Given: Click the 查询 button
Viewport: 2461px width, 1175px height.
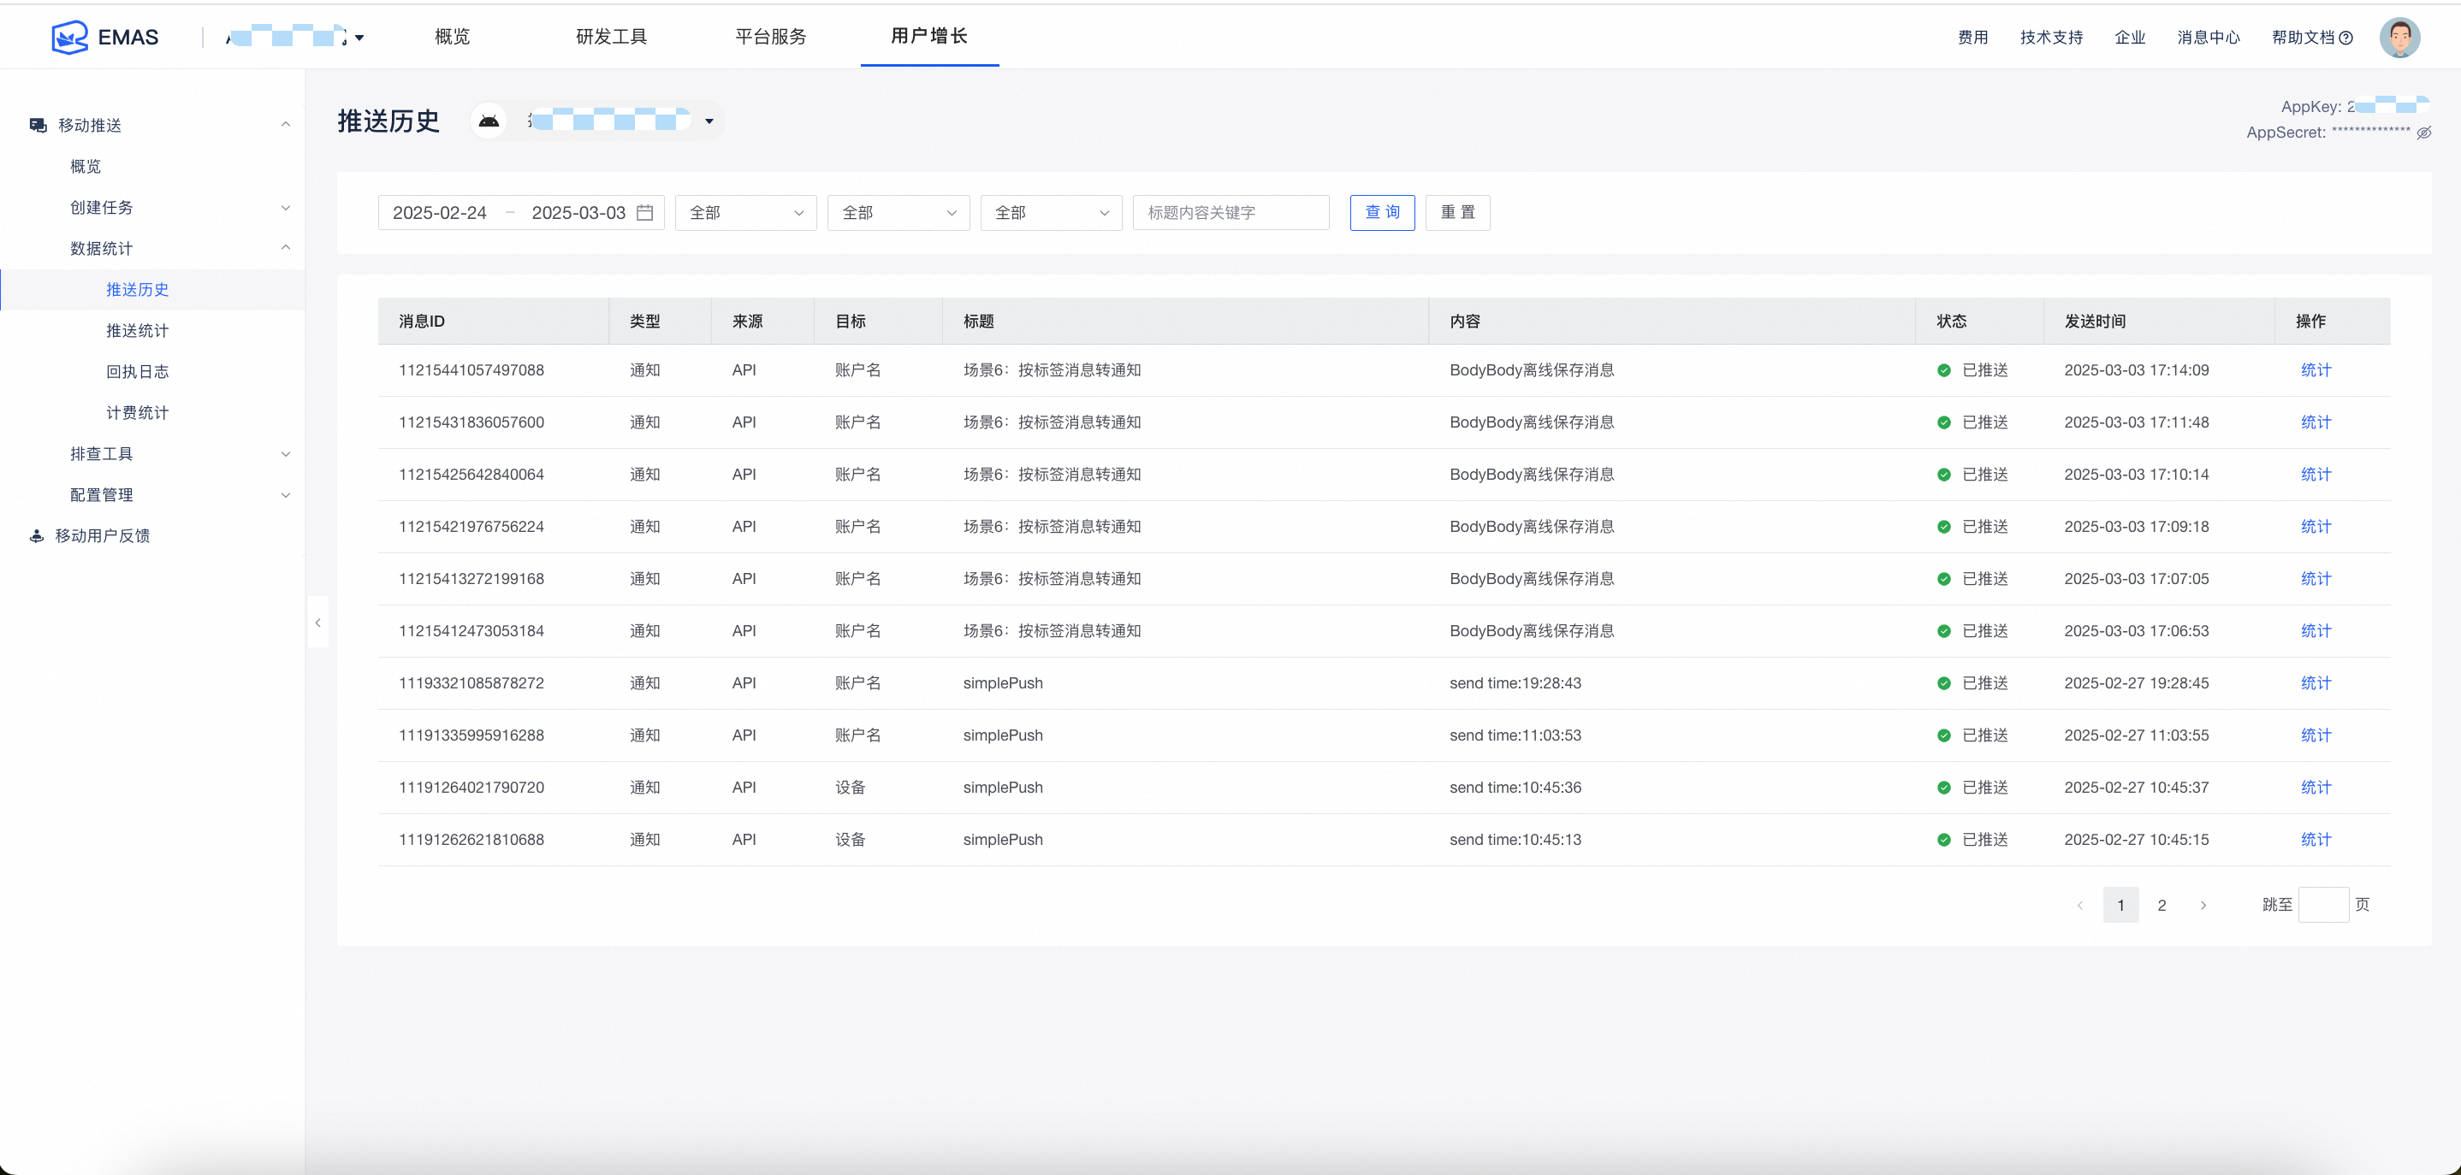Looking at the screenshot, I should tap(1381, 213).
